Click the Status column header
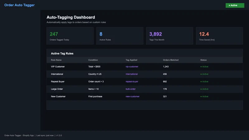The width and height of the screenshot is (249, 140). 204,60
